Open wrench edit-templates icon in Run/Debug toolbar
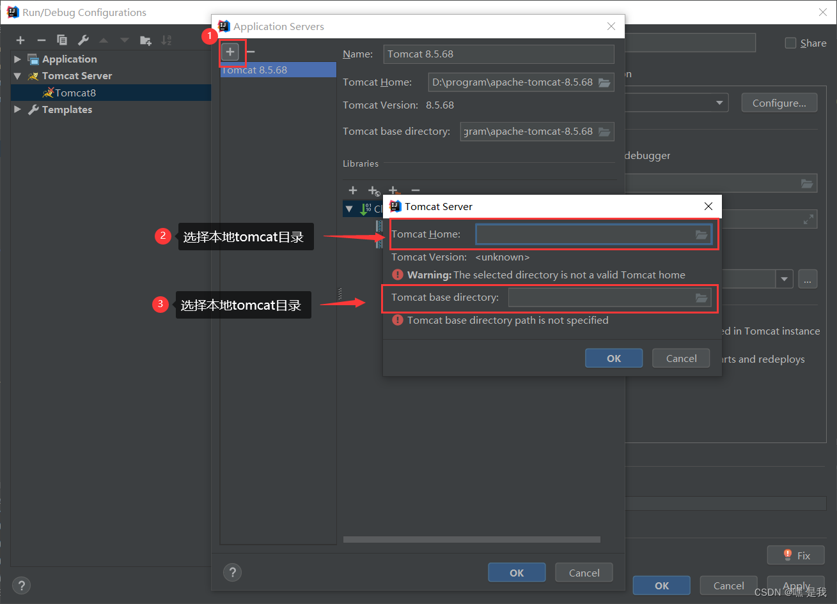Screen dimensions: 837x604 pyautogui.click(x=83, y=40)
